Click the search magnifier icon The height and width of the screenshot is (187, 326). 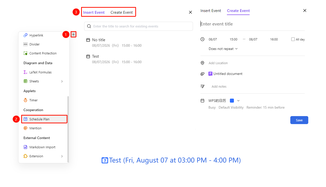tap(89, 26)
